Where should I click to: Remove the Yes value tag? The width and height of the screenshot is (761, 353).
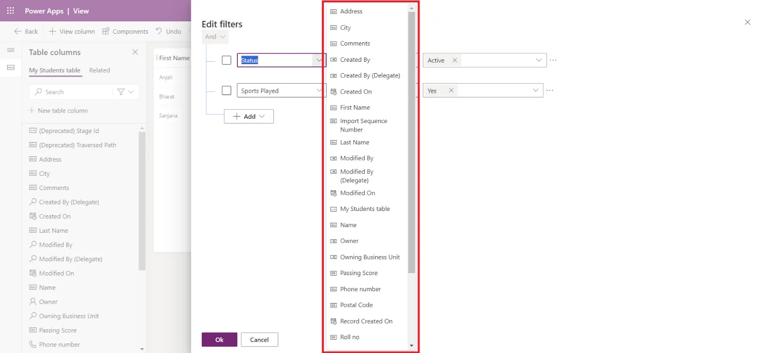coord(451,90)
